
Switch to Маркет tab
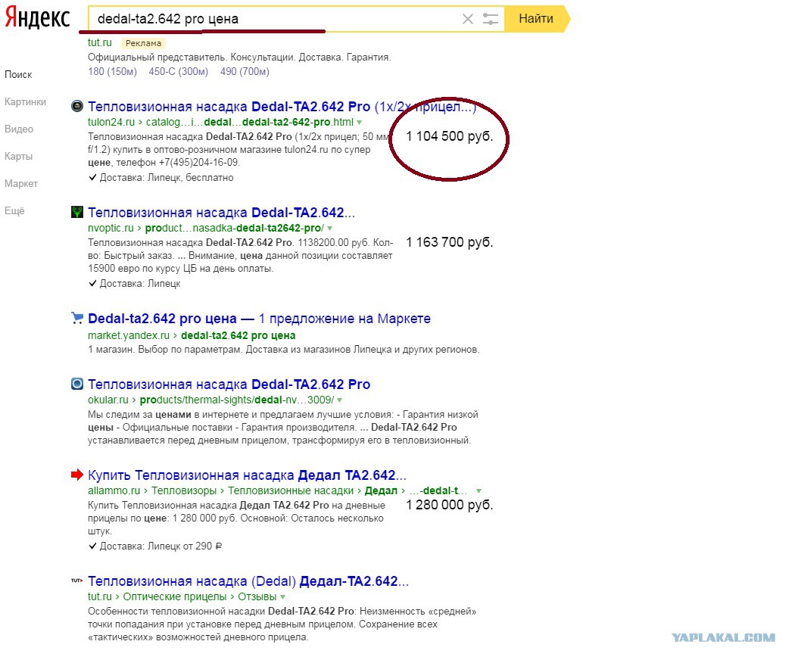pyautogui.click(x=21, y=183)
